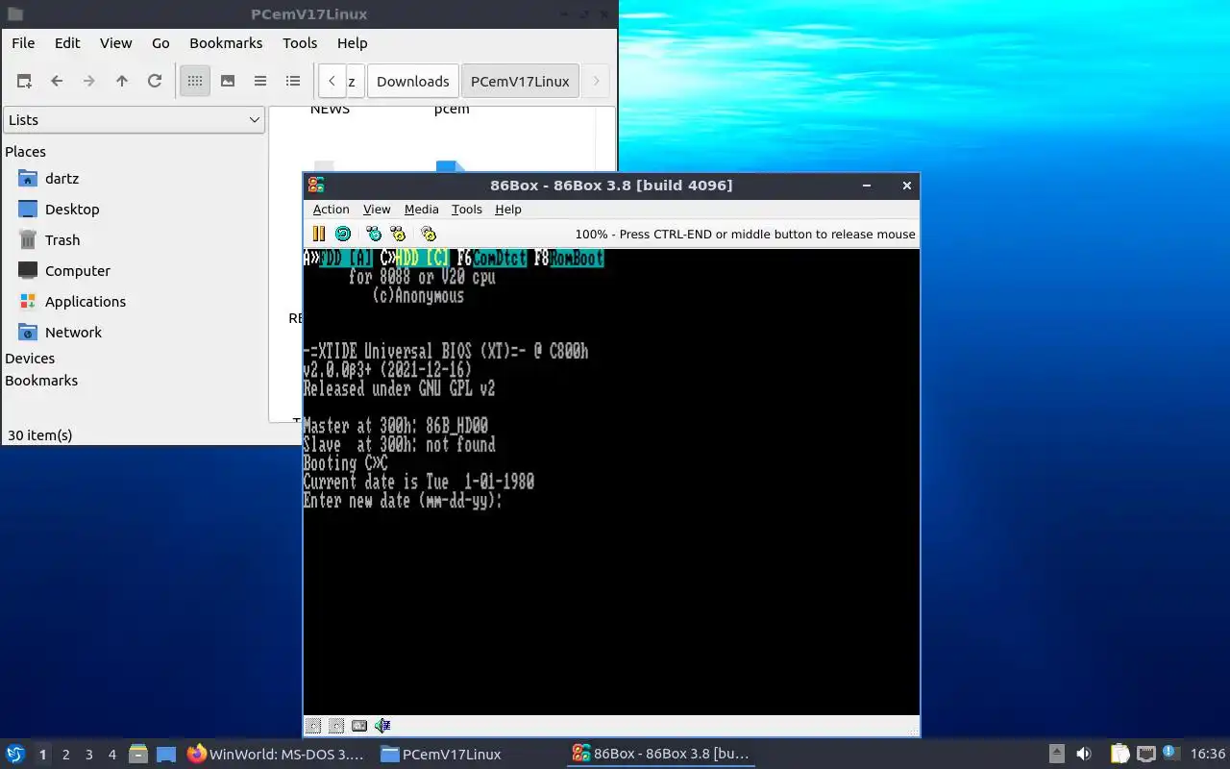This screenshot has width=1230, height=769.
Task: Click the 'z' truncated path button
Action: click(x=352, y=81)
